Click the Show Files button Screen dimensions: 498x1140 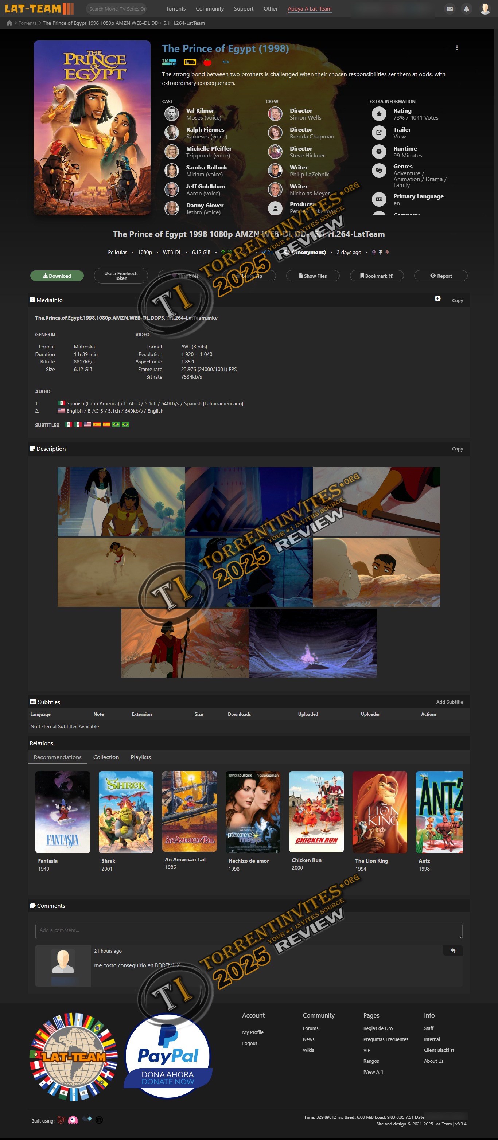[x=312, y=276]
